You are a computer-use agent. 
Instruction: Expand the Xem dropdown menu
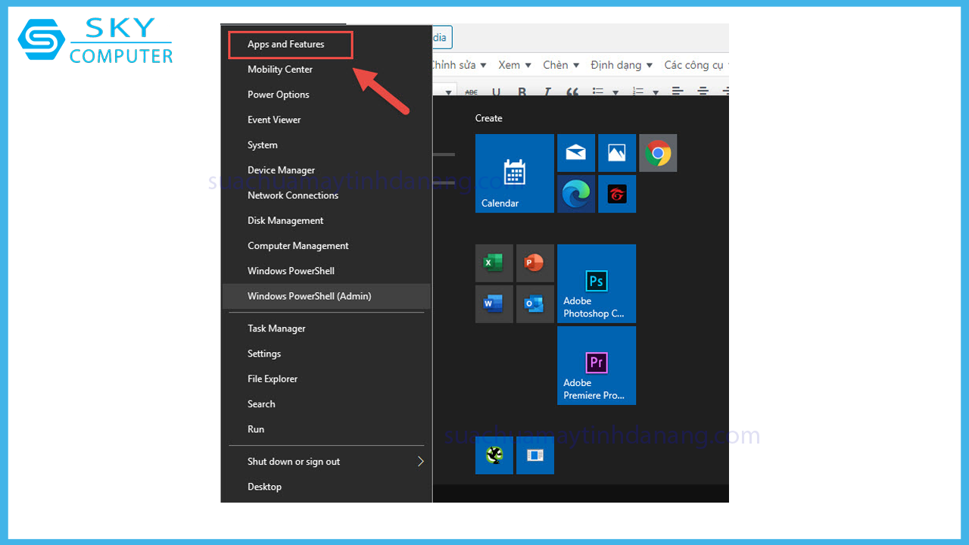pos(515,65)
